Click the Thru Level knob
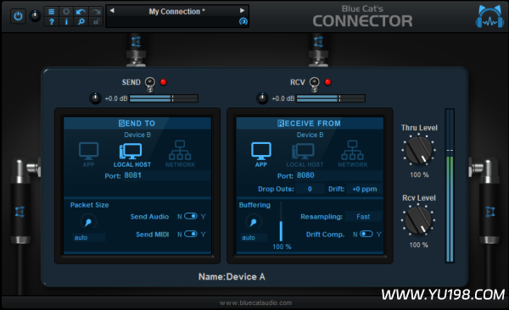Viewport: 509px width, 310px height. [419, 150]
